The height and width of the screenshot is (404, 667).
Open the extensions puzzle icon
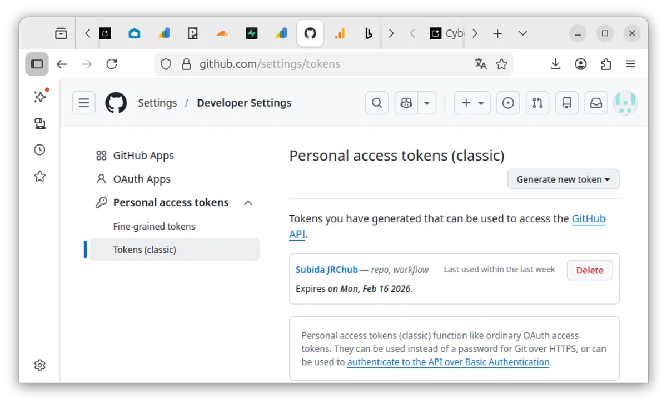606,64
